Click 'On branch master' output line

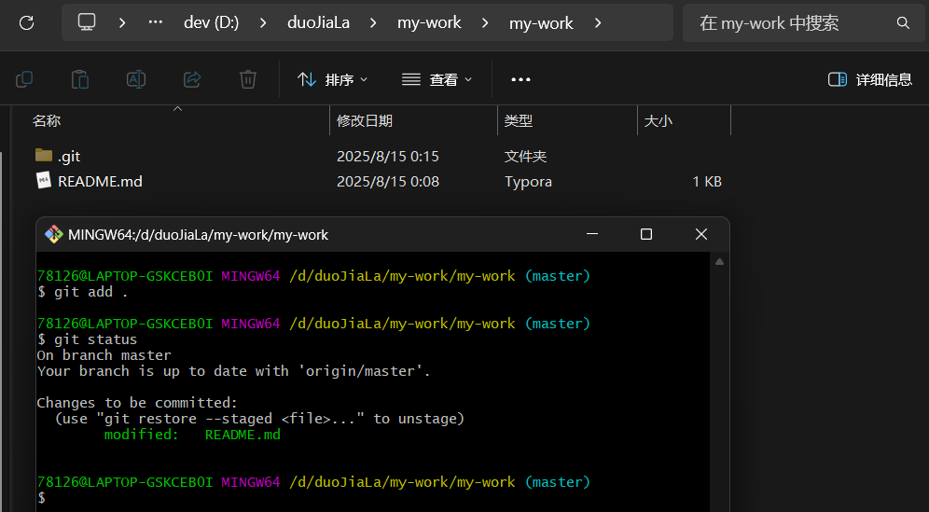click(x=104, y=355)
